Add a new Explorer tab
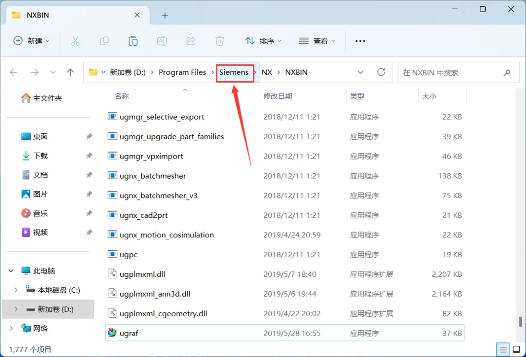The height and width of the screenshot is (357, 526). pos(165,16)
